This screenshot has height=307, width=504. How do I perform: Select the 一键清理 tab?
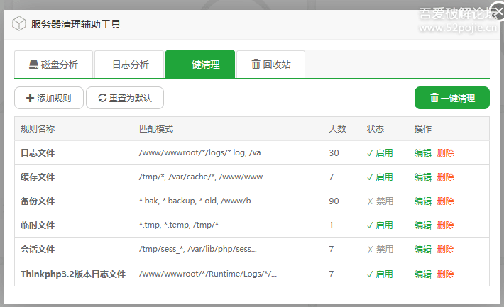199,65
